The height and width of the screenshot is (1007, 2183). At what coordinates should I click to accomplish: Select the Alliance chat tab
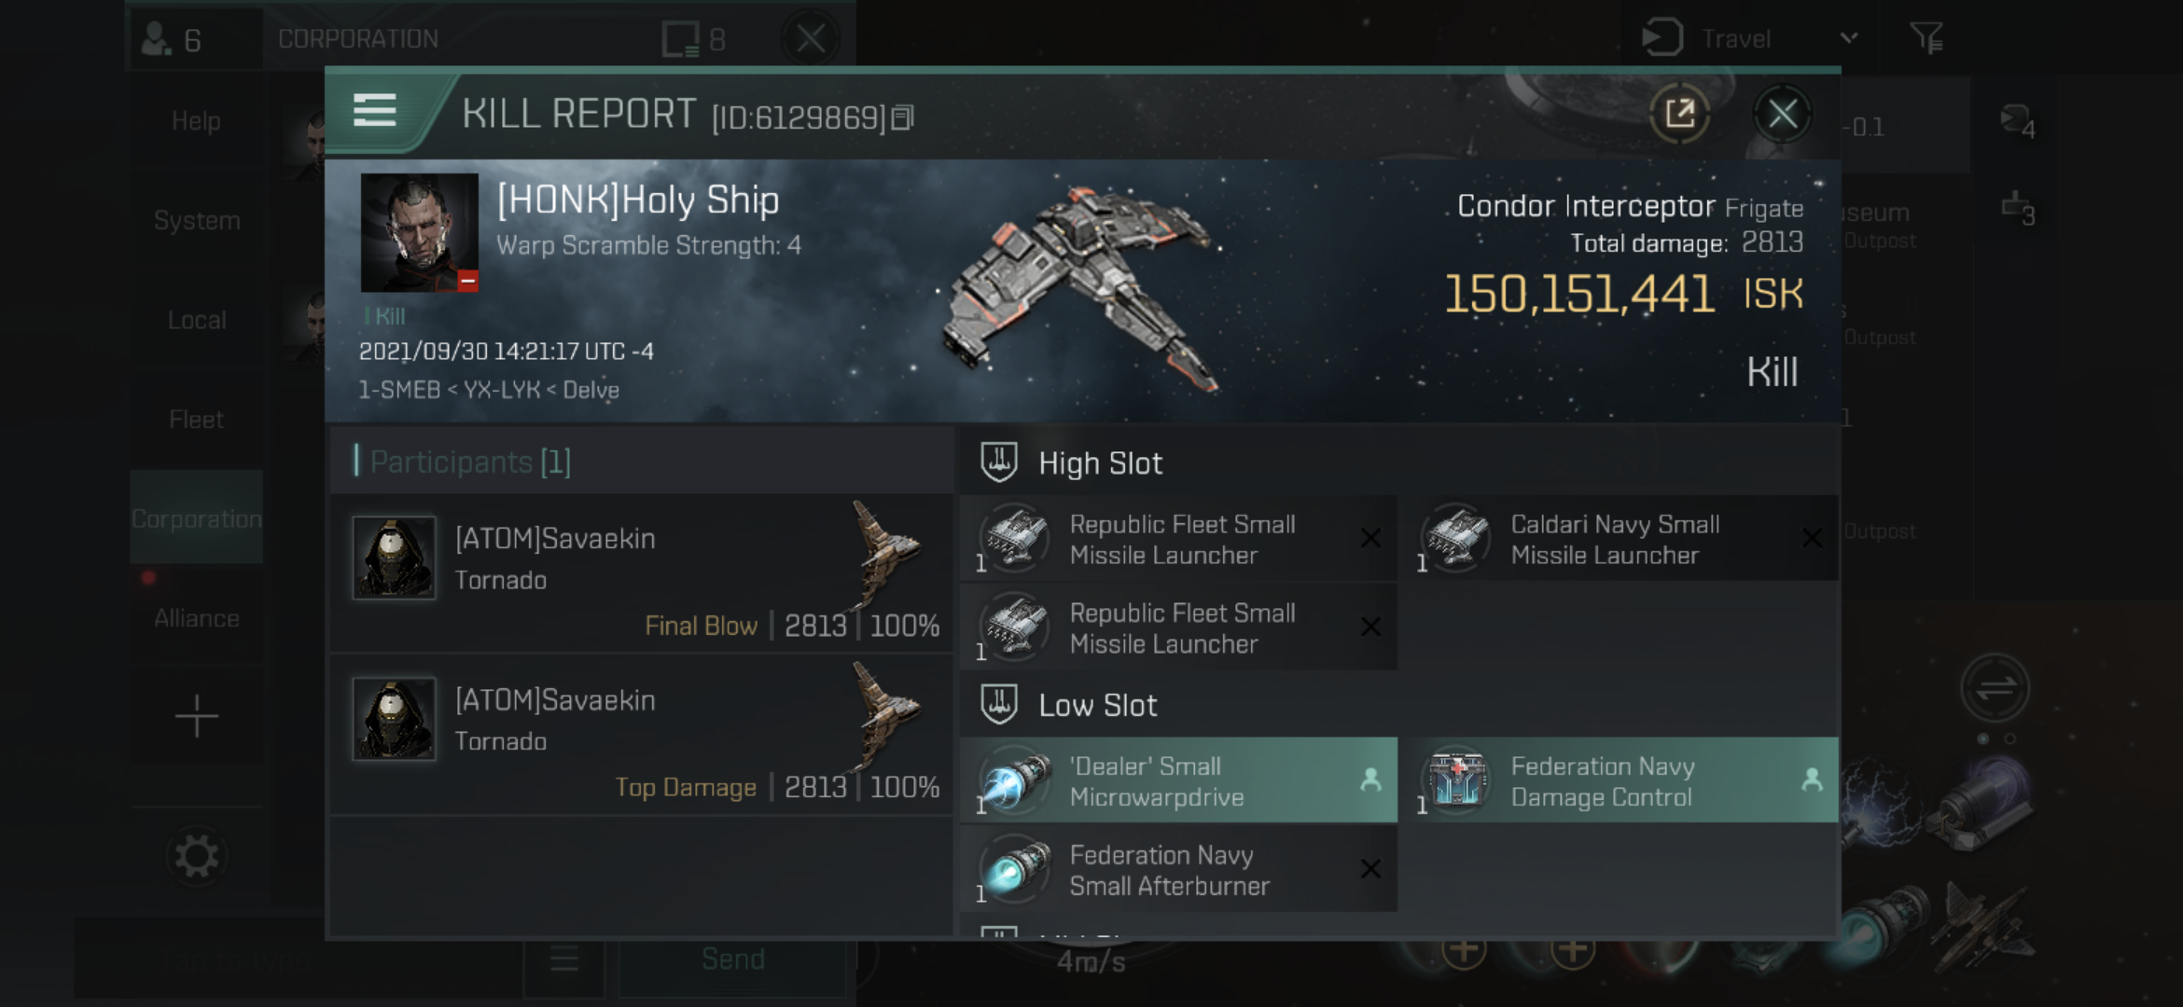(195, 616)
